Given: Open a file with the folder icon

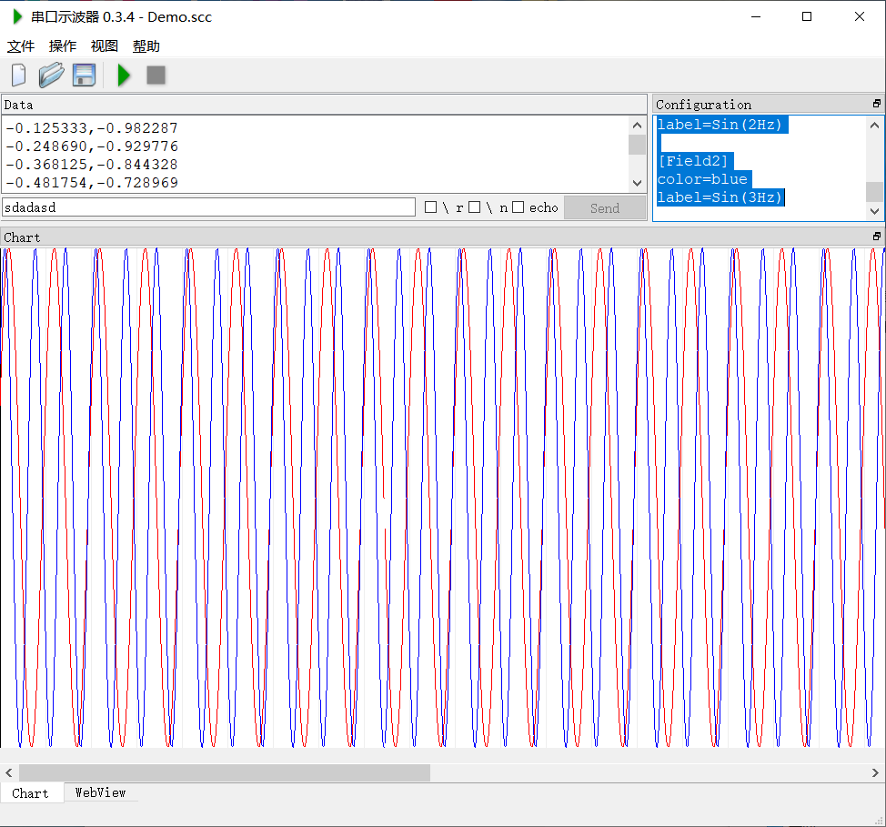Looking at the screenshot, I should pos(52,76).
